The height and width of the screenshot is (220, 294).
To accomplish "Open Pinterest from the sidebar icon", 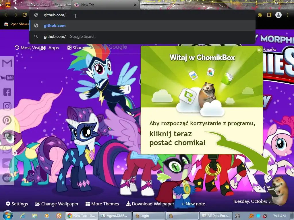I will coord(7,120).
